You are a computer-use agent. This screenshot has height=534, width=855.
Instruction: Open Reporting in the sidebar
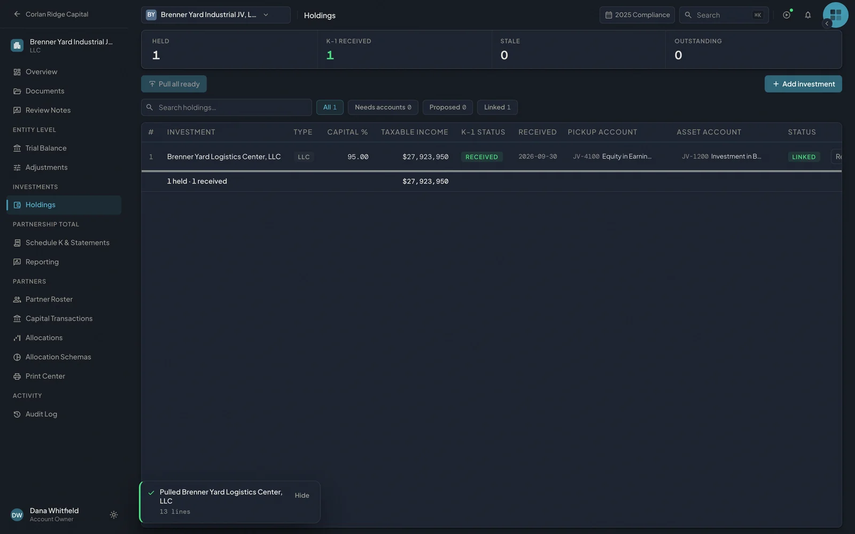coord(64,262)
